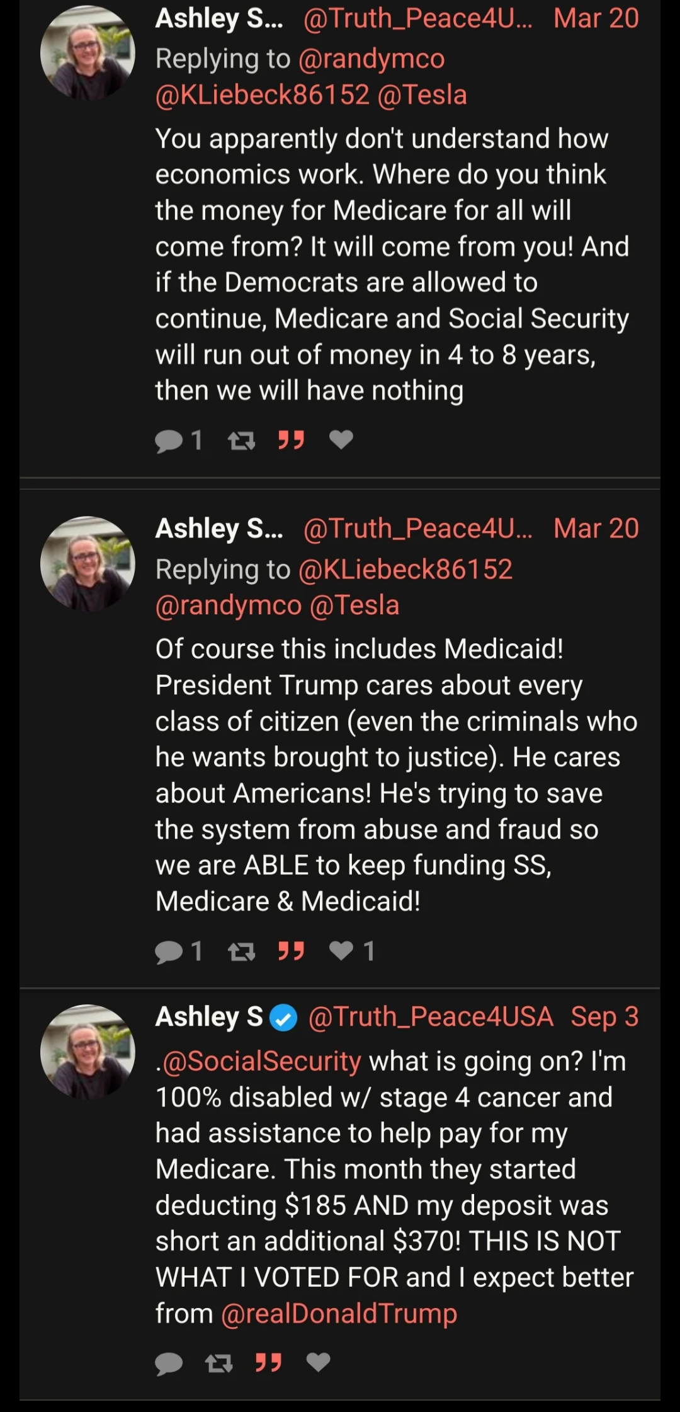This screenshot has height=1412, width=680.
Task: Reply to the Medicare for all tweet
Action: tap(169, 440)
